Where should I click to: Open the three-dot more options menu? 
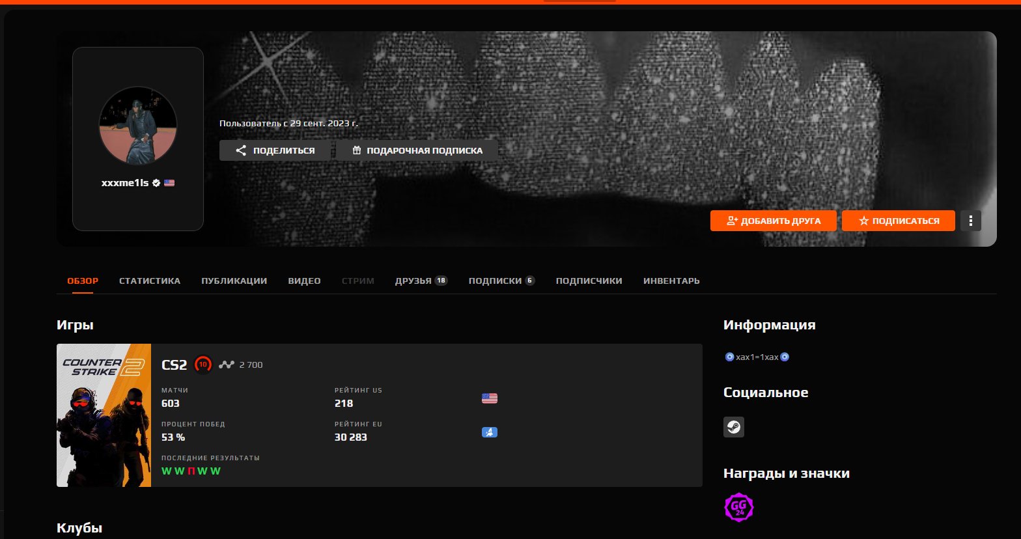click(x=971, y=221)
